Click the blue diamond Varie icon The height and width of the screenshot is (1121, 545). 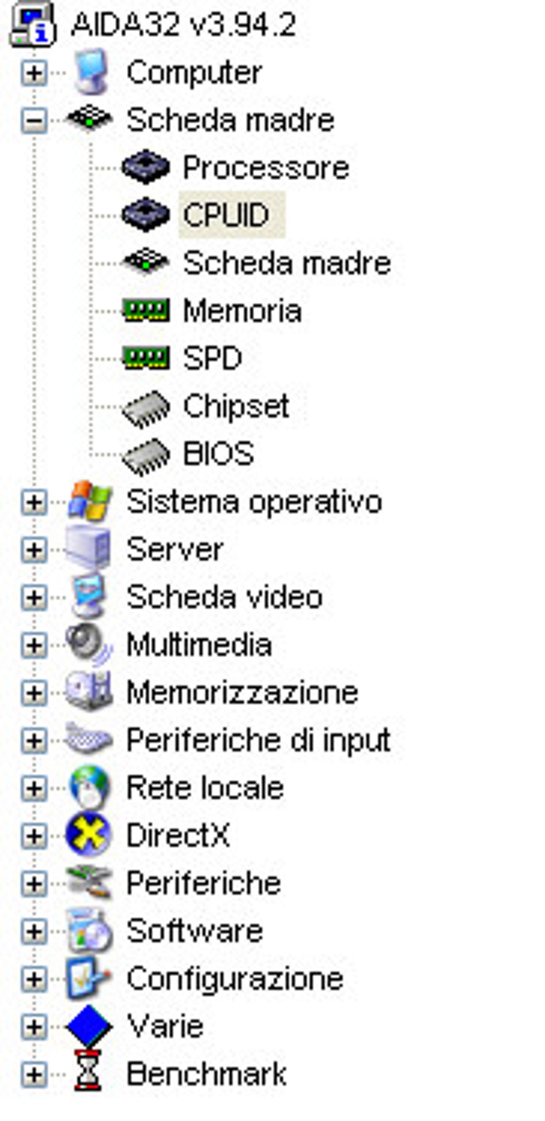pyautogui.click(x=88, y=1026)
